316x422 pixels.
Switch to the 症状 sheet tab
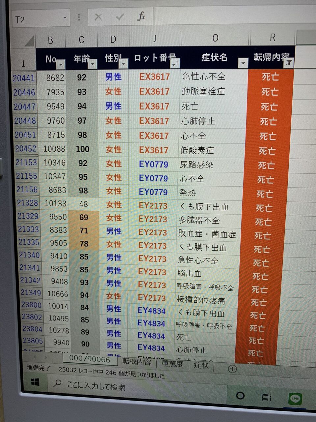[201, 365]
